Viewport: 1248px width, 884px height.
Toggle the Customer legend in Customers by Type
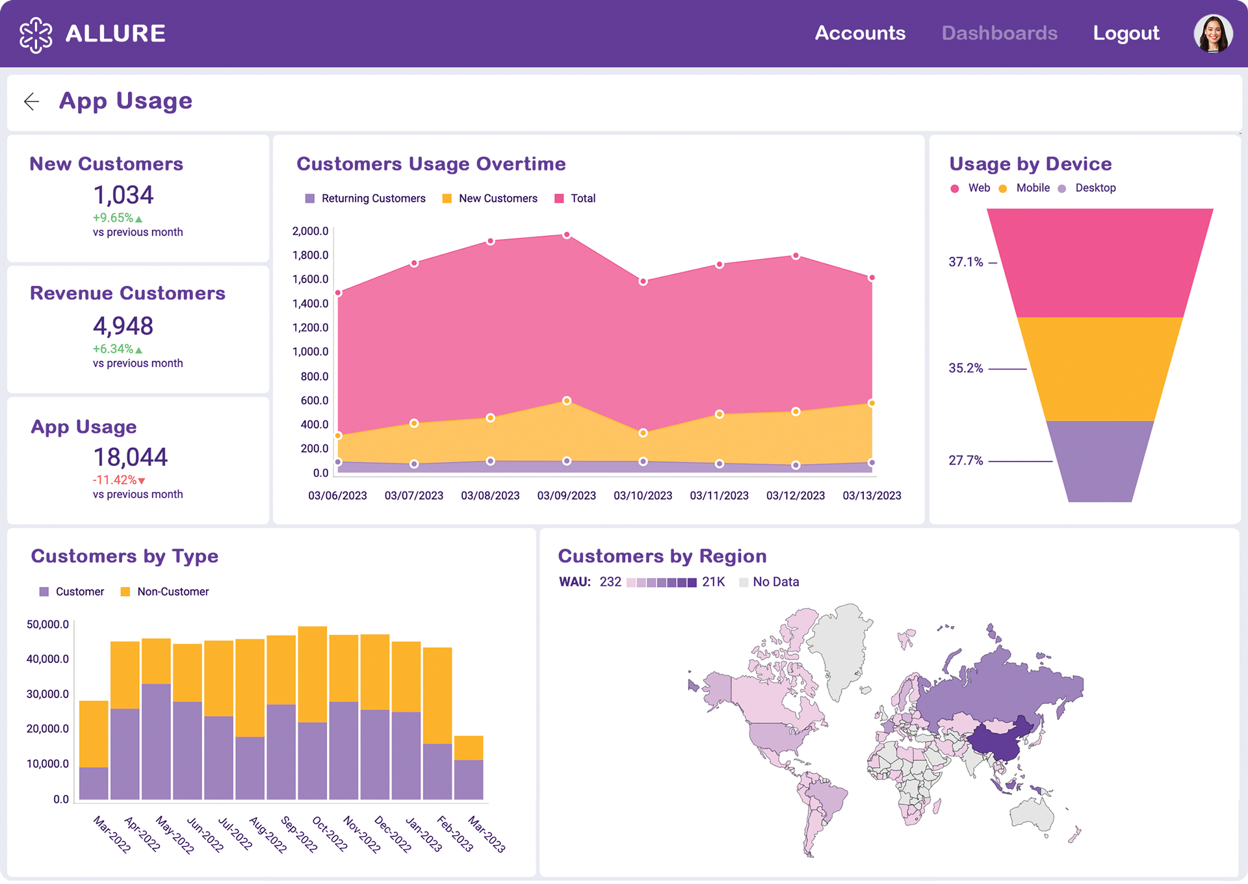(44, 591)
